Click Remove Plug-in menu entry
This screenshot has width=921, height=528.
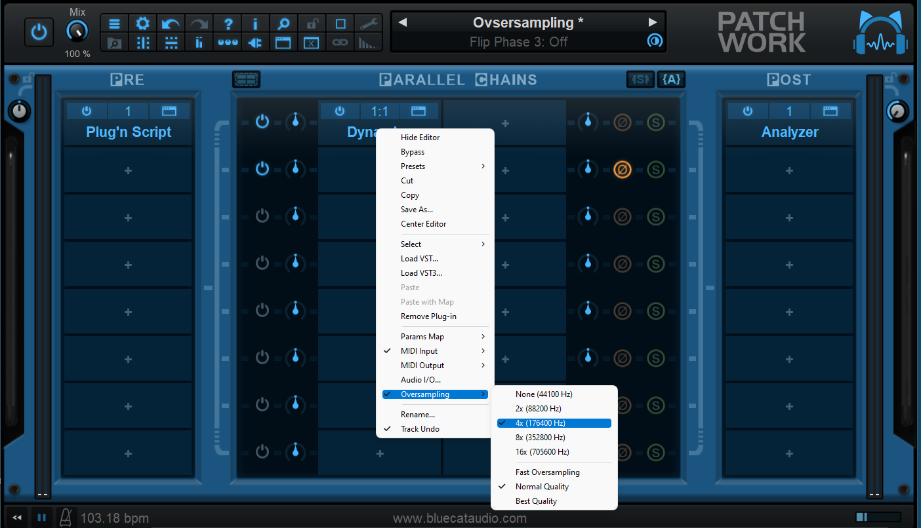(x=435, y=316)
